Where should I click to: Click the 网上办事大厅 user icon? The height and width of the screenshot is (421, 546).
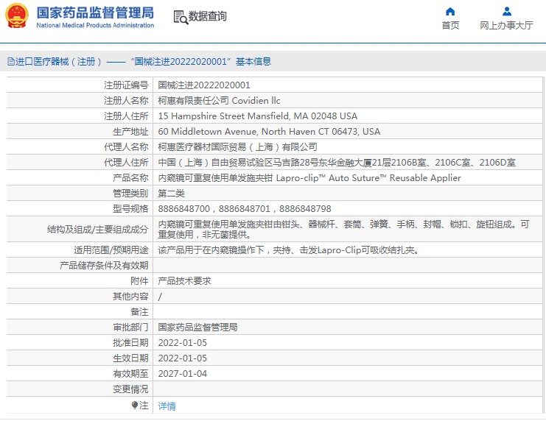(x=507, y=12)
